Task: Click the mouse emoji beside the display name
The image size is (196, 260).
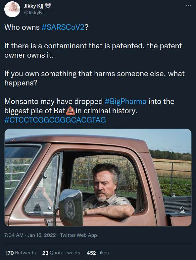Action: coord(48,6)
